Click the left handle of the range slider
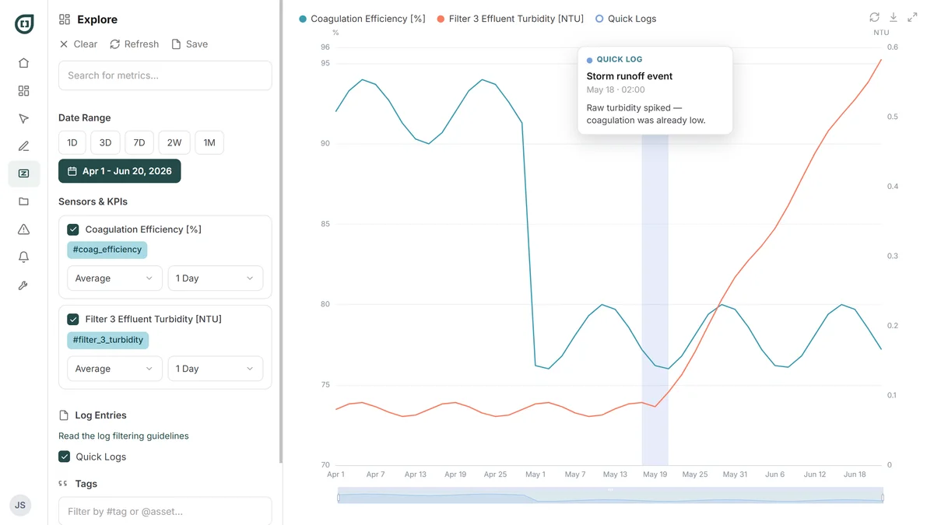The height and width of the screenshot is (525, 934). [x=339, y=497]
